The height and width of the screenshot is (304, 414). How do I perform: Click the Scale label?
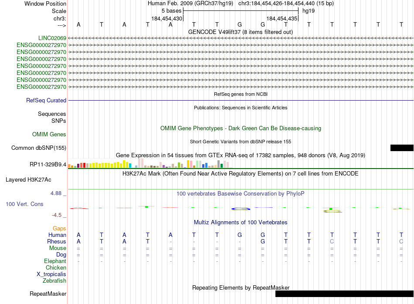[x=59, y=11]
